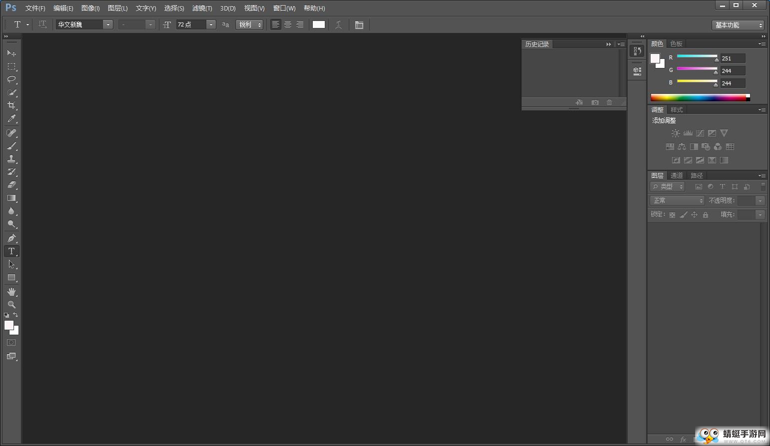Viewport: 770px width, 446px height.
Task: Click the create warped text icon
Action: pos(339,24)
